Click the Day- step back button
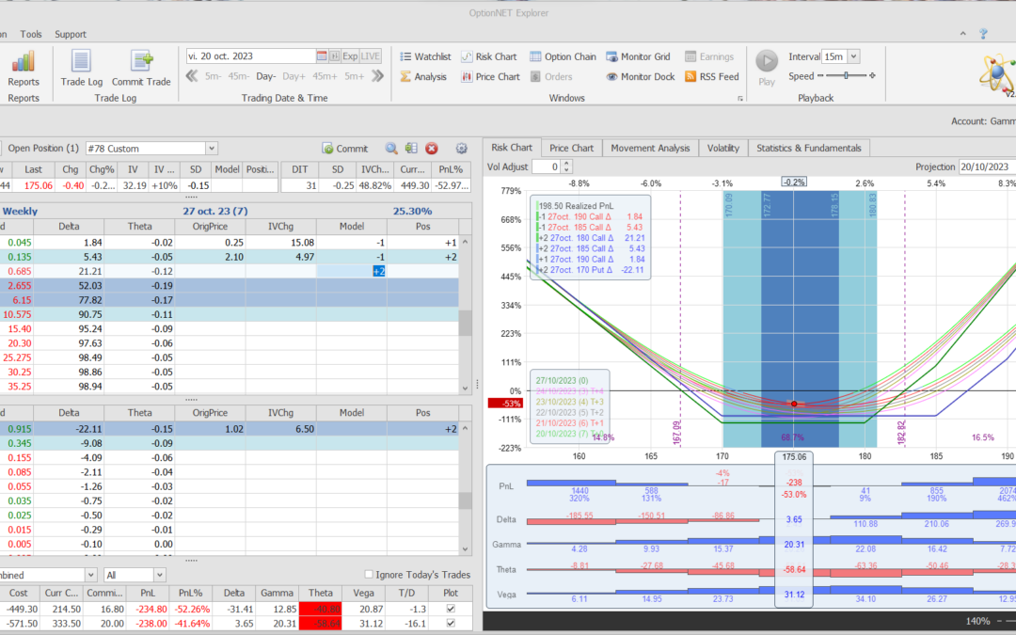1016x635 pixels. [x=265, y=76]
